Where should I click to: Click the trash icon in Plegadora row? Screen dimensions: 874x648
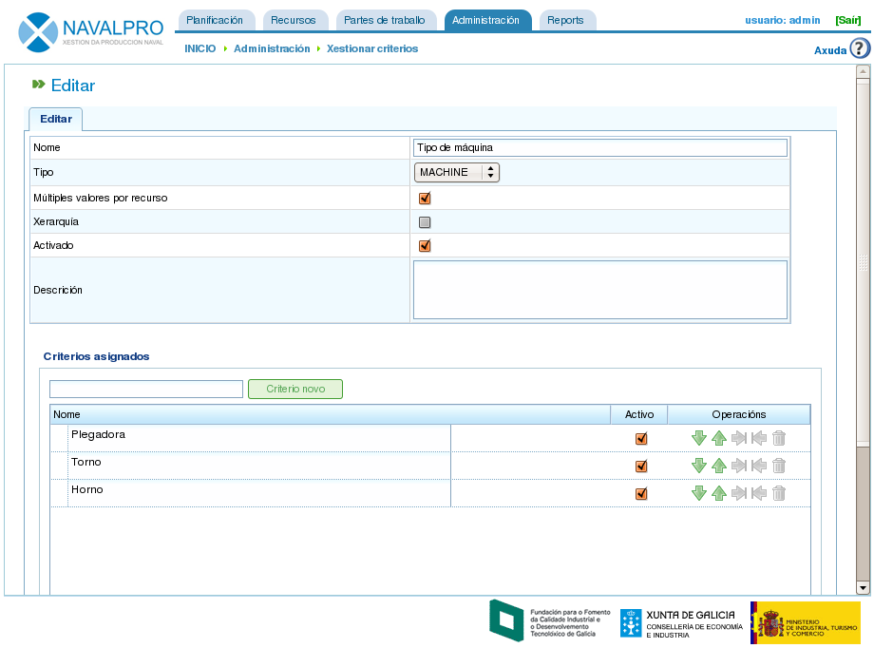coord(779,438)
